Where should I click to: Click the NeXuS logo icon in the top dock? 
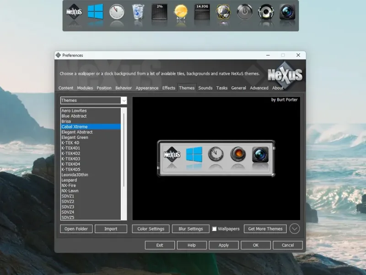(x=74, y=12)
